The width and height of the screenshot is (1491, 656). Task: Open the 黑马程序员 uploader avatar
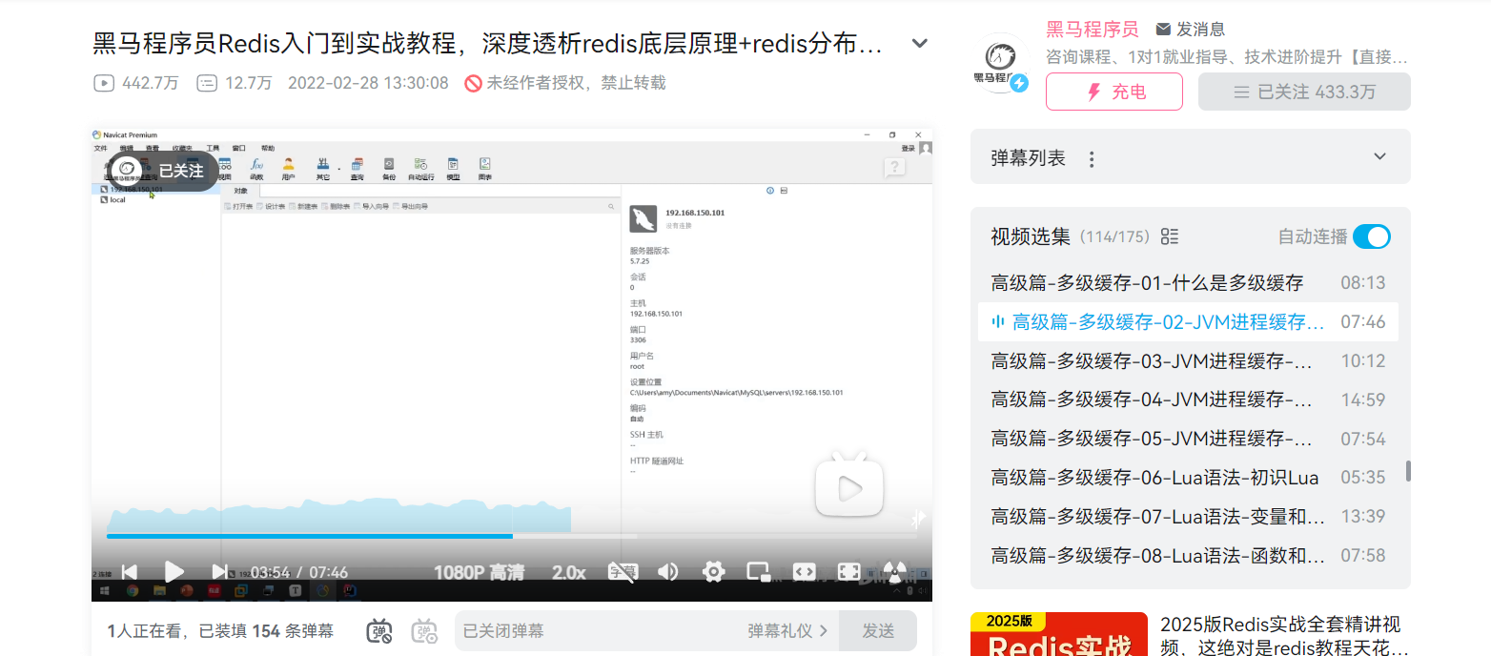[x=1001, y=62]
